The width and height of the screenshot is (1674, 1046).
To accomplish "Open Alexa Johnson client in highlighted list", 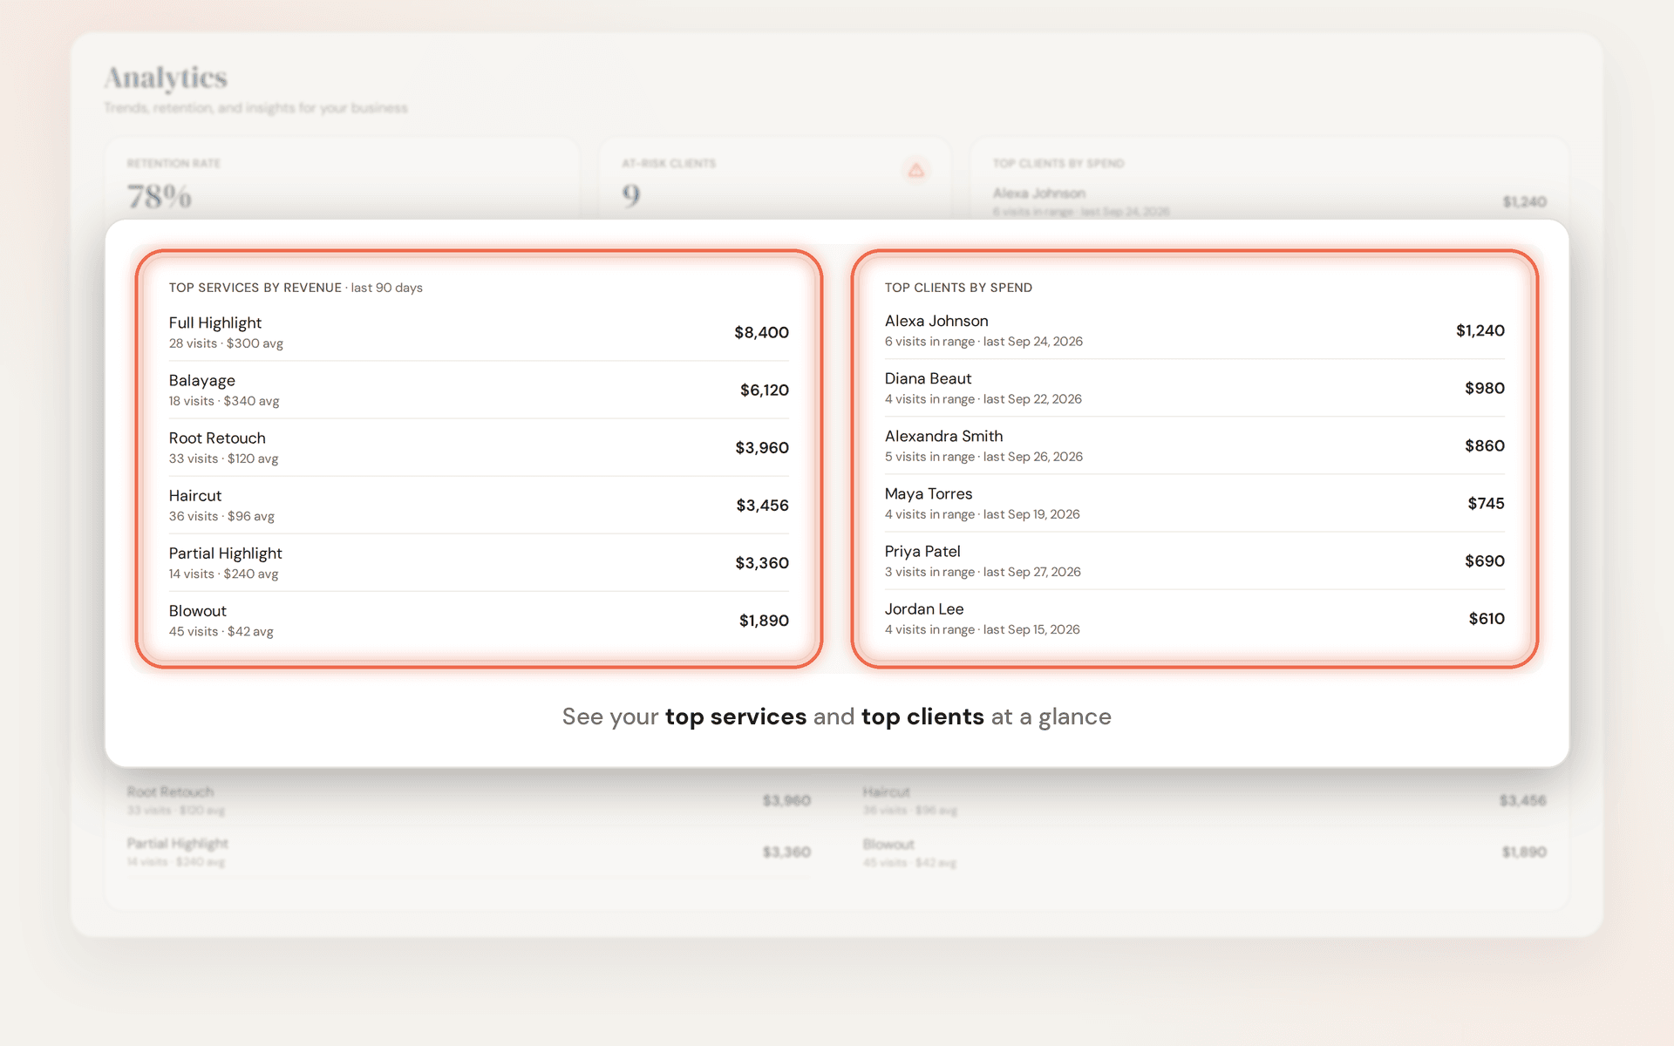I will tap(1194, 330).
